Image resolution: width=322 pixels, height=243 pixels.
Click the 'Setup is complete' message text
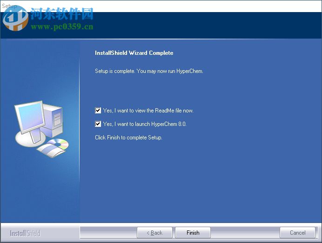point(149,71)
